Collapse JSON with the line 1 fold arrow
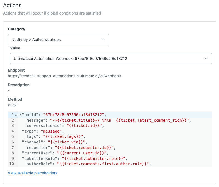 point(16,115)
